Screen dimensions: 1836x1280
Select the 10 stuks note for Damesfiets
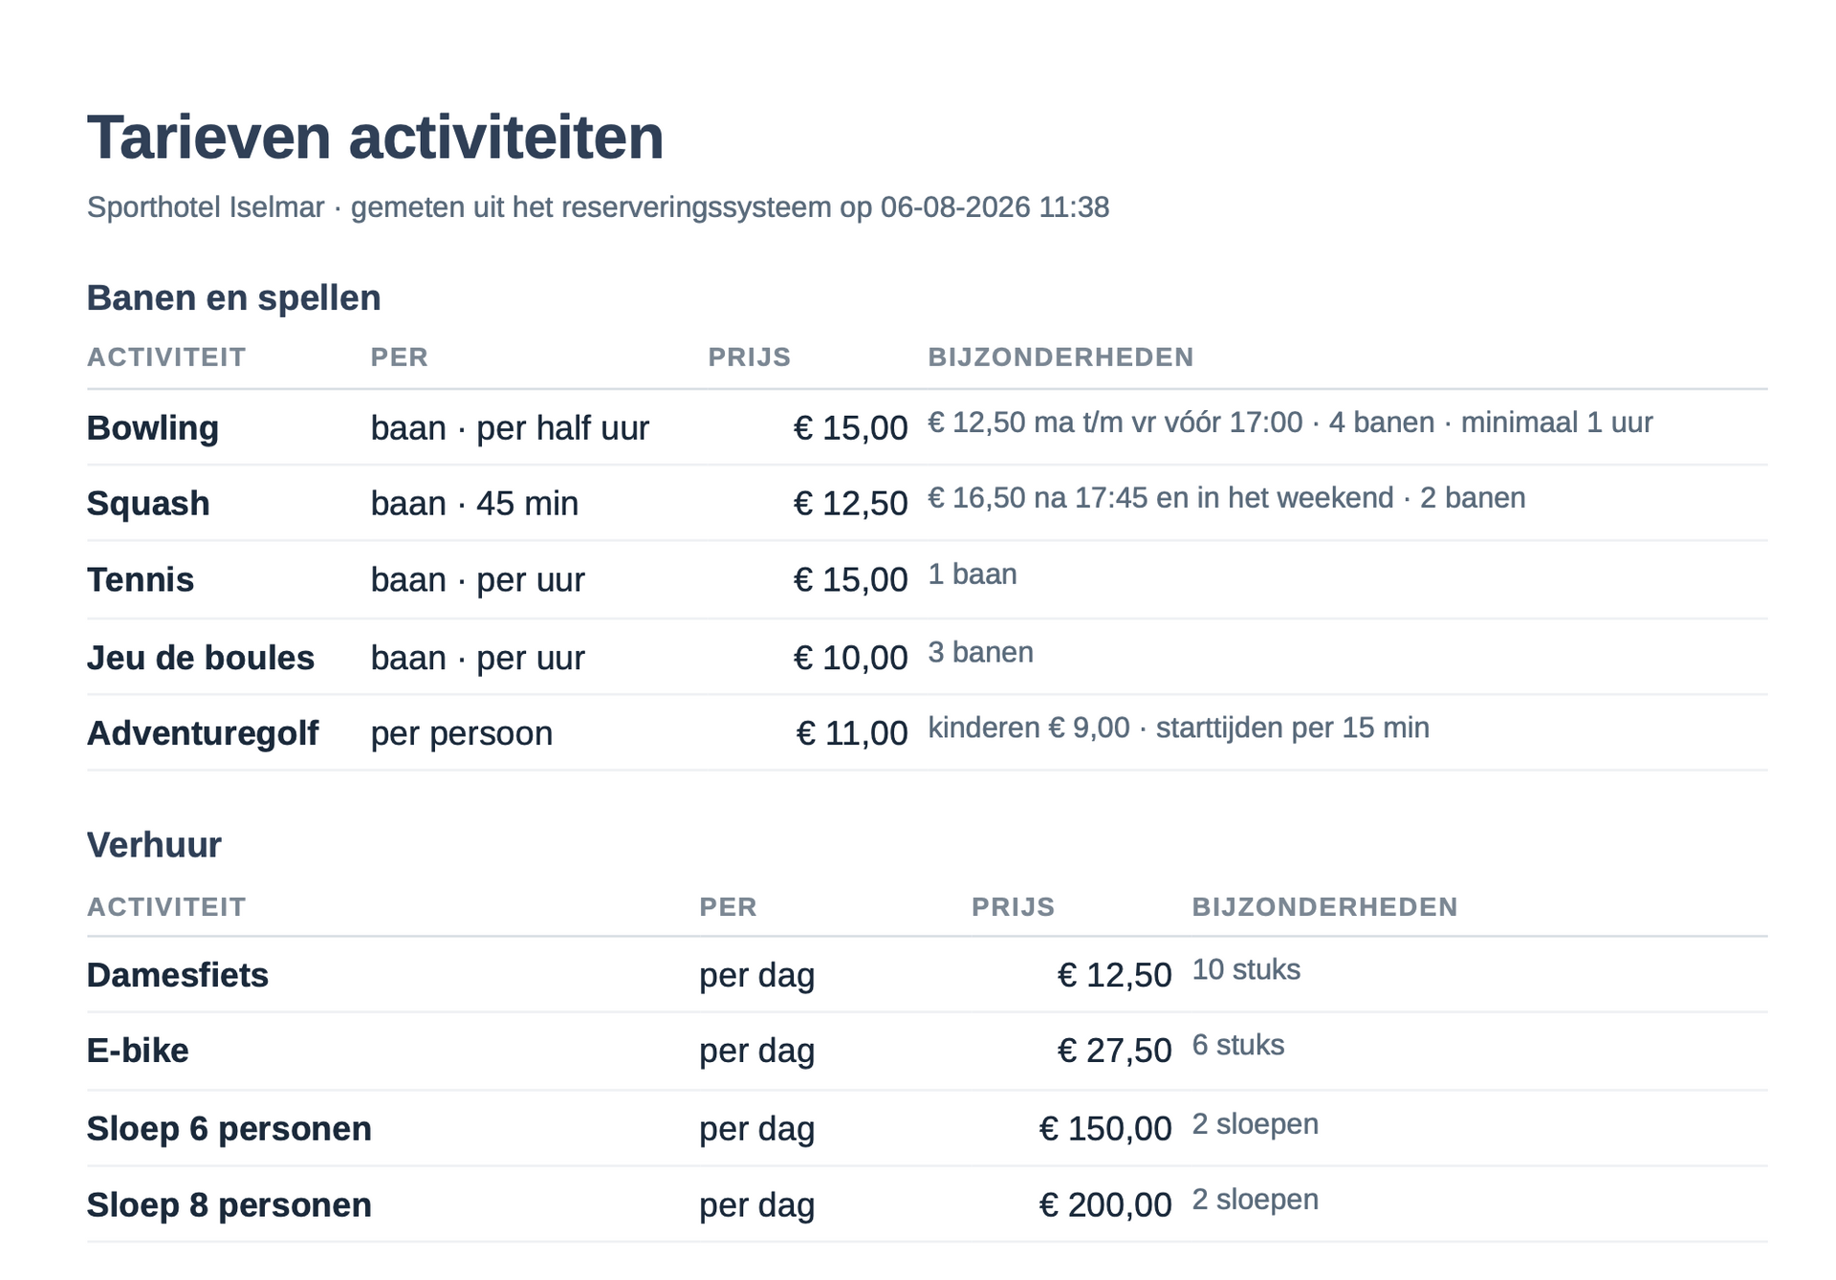coord(1245,970)
